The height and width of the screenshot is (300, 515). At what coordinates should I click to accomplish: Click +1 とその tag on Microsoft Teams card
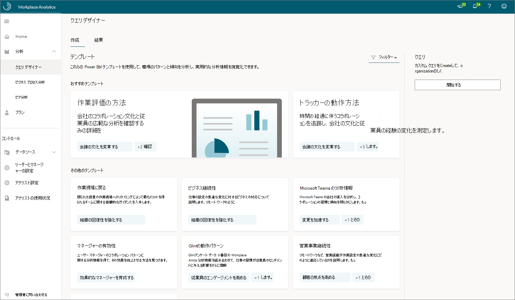click(x=352, y=220)
